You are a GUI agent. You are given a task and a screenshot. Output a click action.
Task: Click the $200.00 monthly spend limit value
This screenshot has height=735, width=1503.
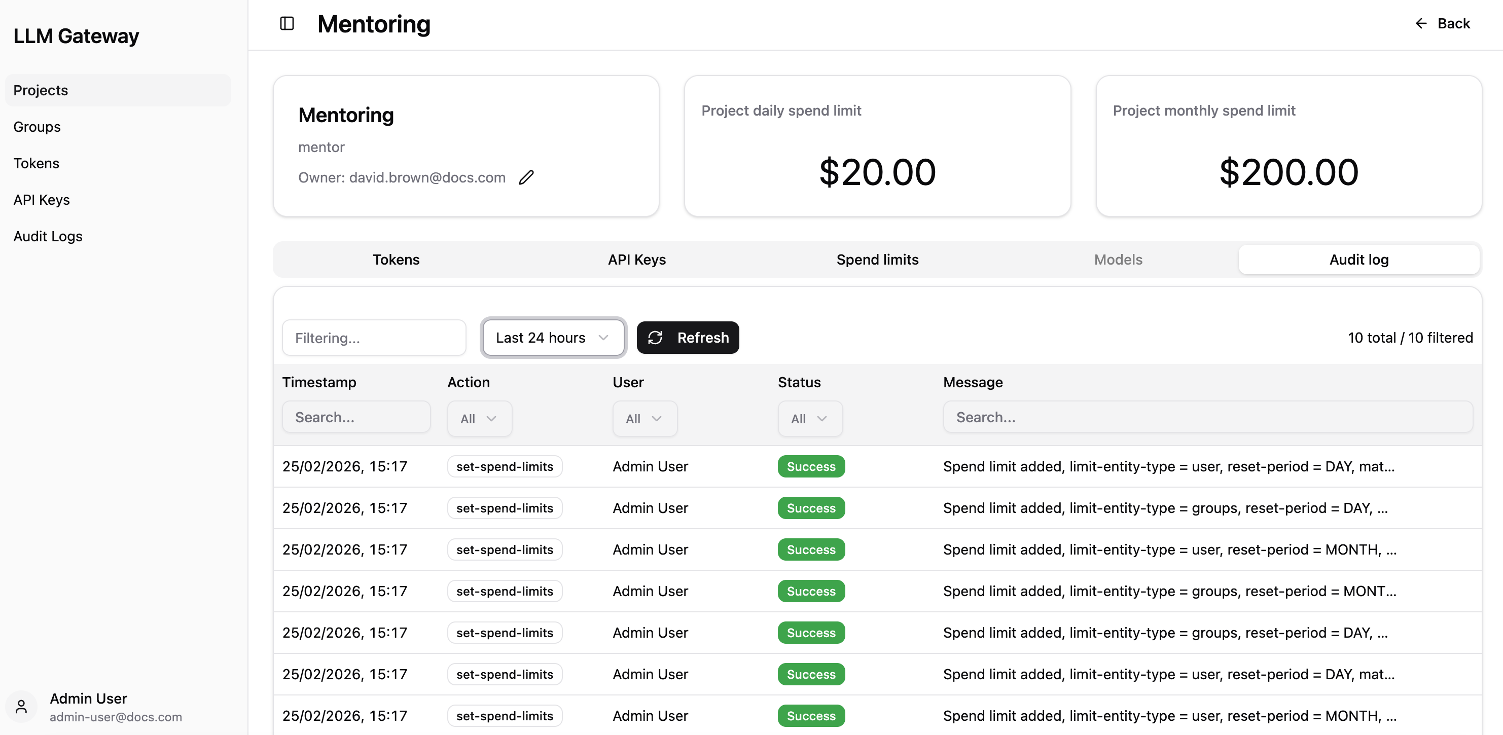click(1289, 172)
